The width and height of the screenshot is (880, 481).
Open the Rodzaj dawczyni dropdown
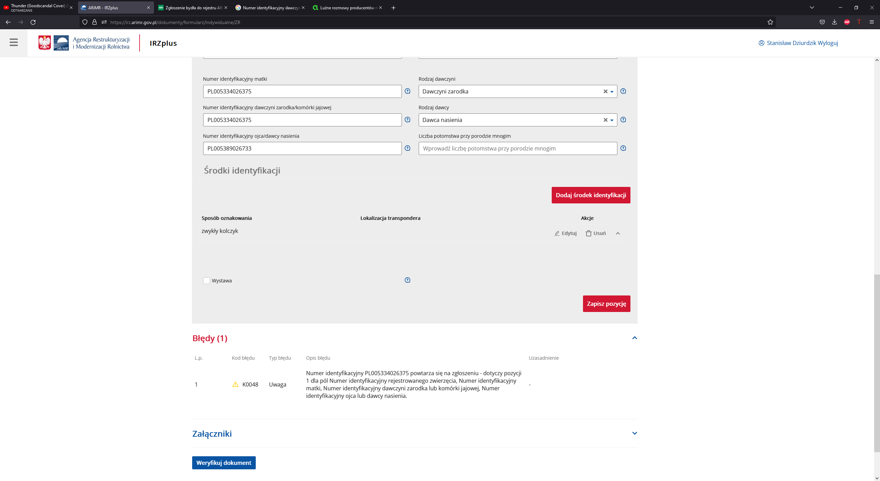612,92
